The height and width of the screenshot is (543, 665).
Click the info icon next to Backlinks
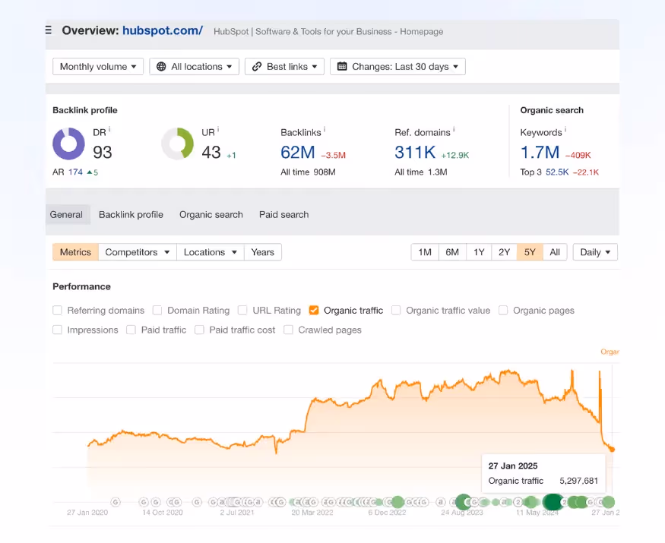[325, 129]
